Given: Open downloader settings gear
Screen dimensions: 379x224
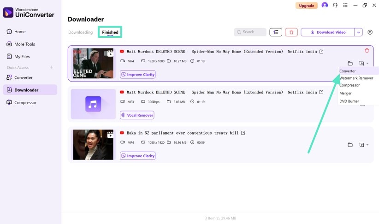Looking at the screenshot, I should 370,32.
